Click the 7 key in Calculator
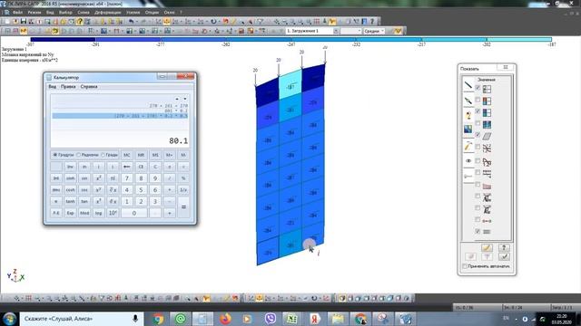The height and width of the screenshot is (326, 581). point(127,178)
